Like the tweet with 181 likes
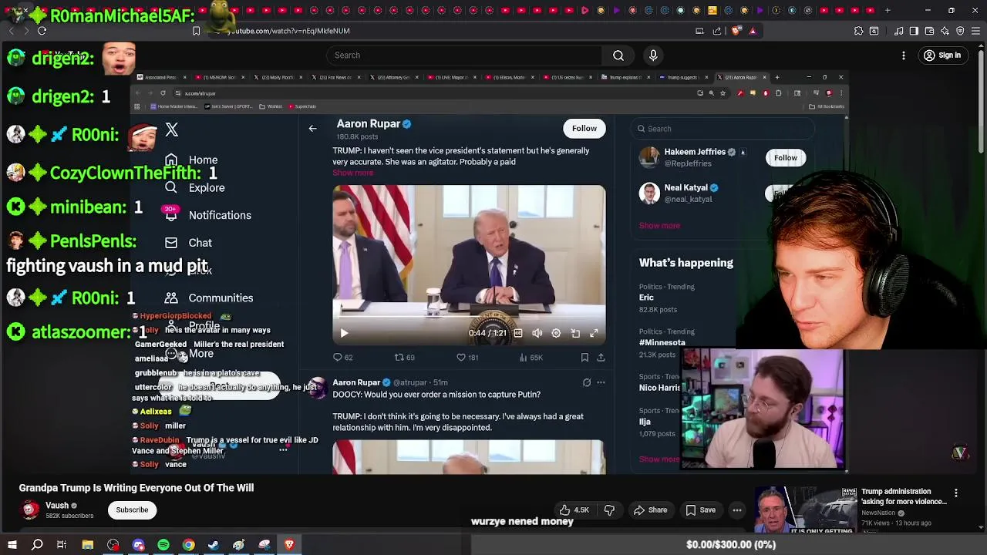 tap(467, 358)
